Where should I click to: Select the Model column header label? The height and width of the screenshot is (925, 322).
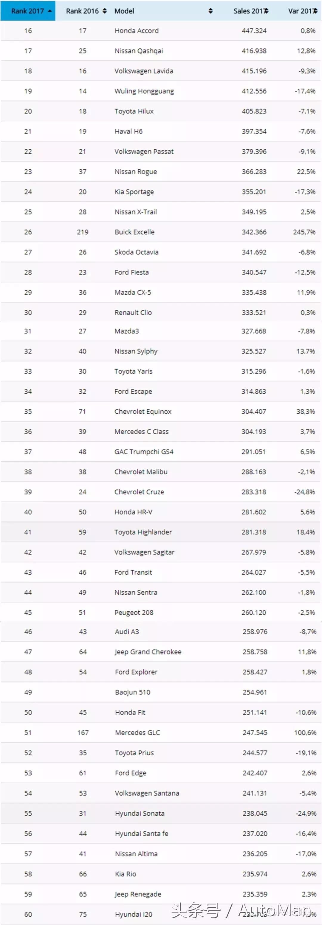point(124,11)
